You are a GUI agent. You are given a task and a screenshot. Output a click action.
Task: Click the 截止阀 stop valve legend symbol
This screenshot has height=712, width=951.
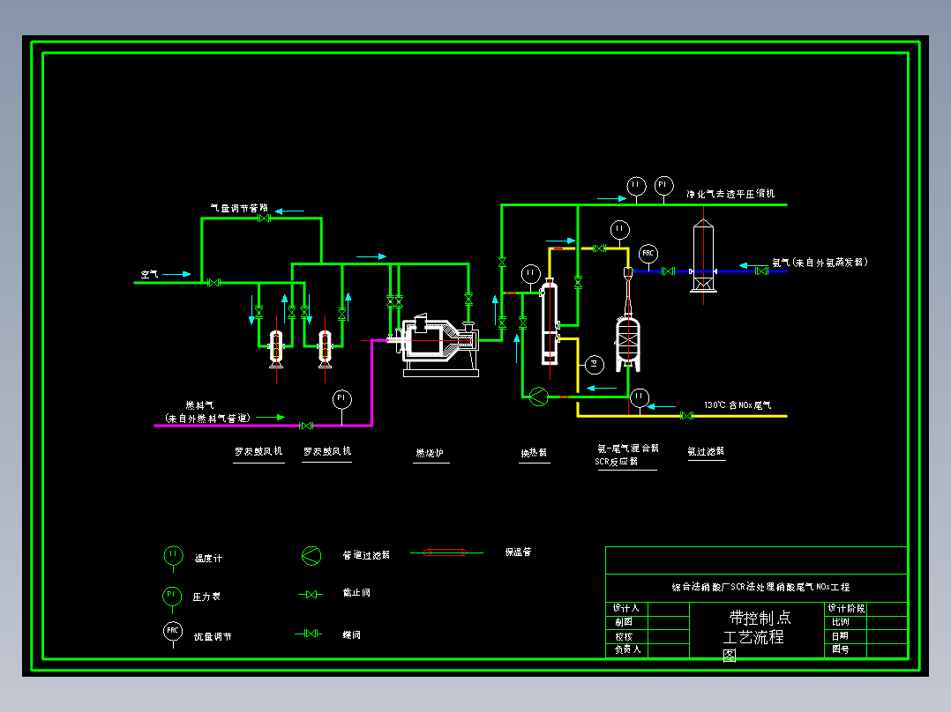(x=311, y=595)
